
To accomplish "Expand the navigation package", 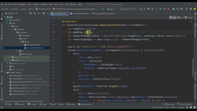I will coord(17,35).
